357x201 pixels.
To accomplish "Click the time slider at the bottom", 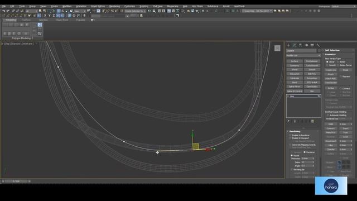I will pyautogui.click(x=16, y=181).
